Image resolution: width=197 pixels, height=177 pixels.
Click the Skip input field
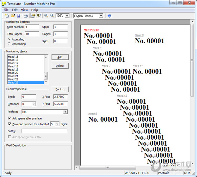click(x=60, y=41)
